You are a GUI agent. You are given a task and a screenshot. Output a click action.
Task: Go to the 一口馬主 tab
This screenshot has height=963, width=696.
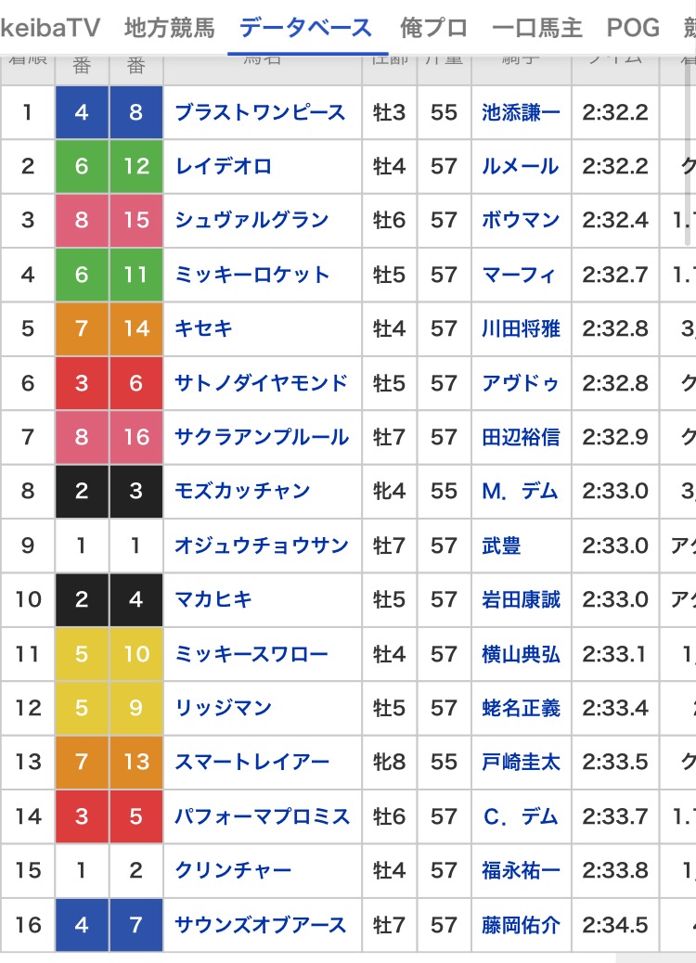coord(537,28)
